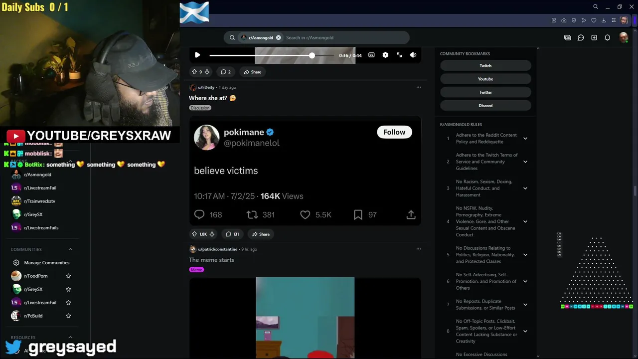The image size is (638, 359).
Task: Seek using the video progress slider handle
Action: pos(312,55)
